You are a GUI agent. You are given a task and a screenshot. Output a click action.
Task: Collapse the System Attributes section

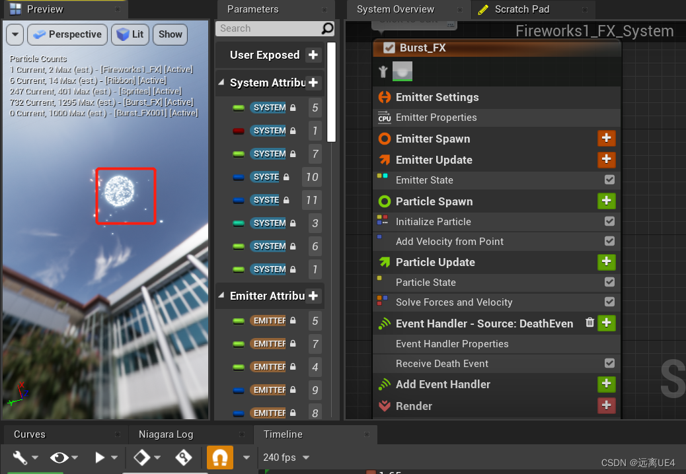(x=221, y=82)
